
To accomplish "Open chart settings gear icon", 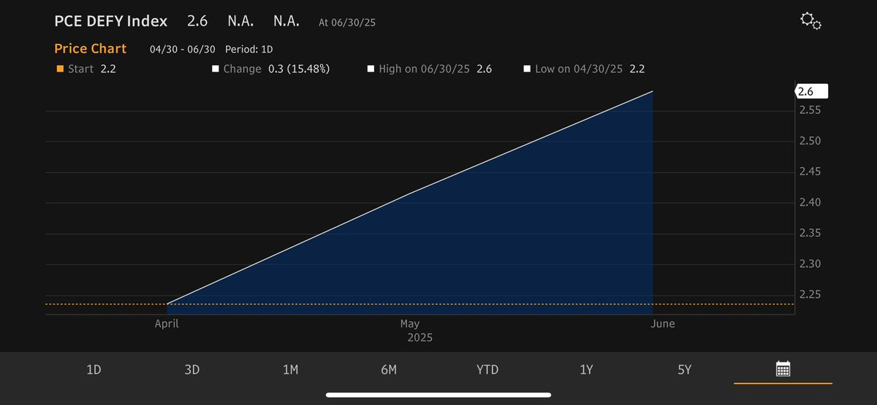I will pyautogui.click(x=810, y=20).
